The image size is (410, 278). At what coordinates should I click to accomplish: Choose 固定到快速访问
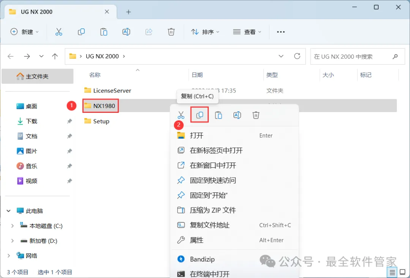tap(234, 180)
